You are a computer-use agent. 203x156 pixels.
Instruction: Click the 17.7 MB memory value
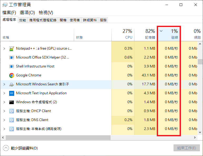[148, 84]
